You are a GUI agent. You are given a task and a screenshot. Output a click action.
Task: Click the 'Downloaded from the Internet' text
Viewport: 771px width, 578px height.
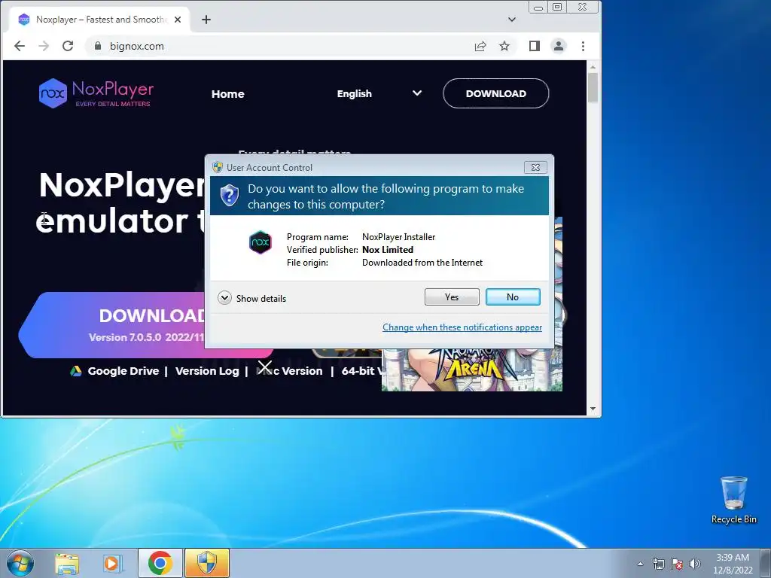422,263
